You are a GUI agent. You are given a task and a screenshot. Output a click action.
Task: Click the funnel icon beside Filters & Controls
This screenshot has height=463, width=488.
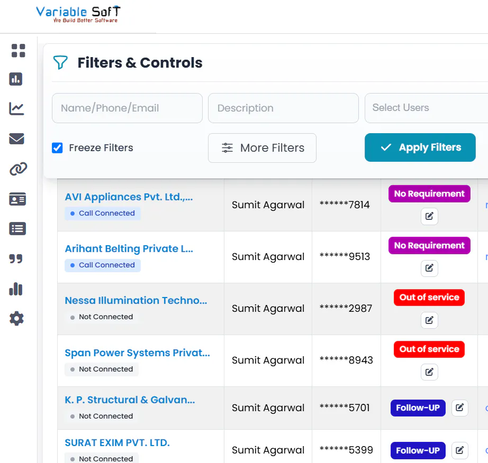tap(60, 62)
